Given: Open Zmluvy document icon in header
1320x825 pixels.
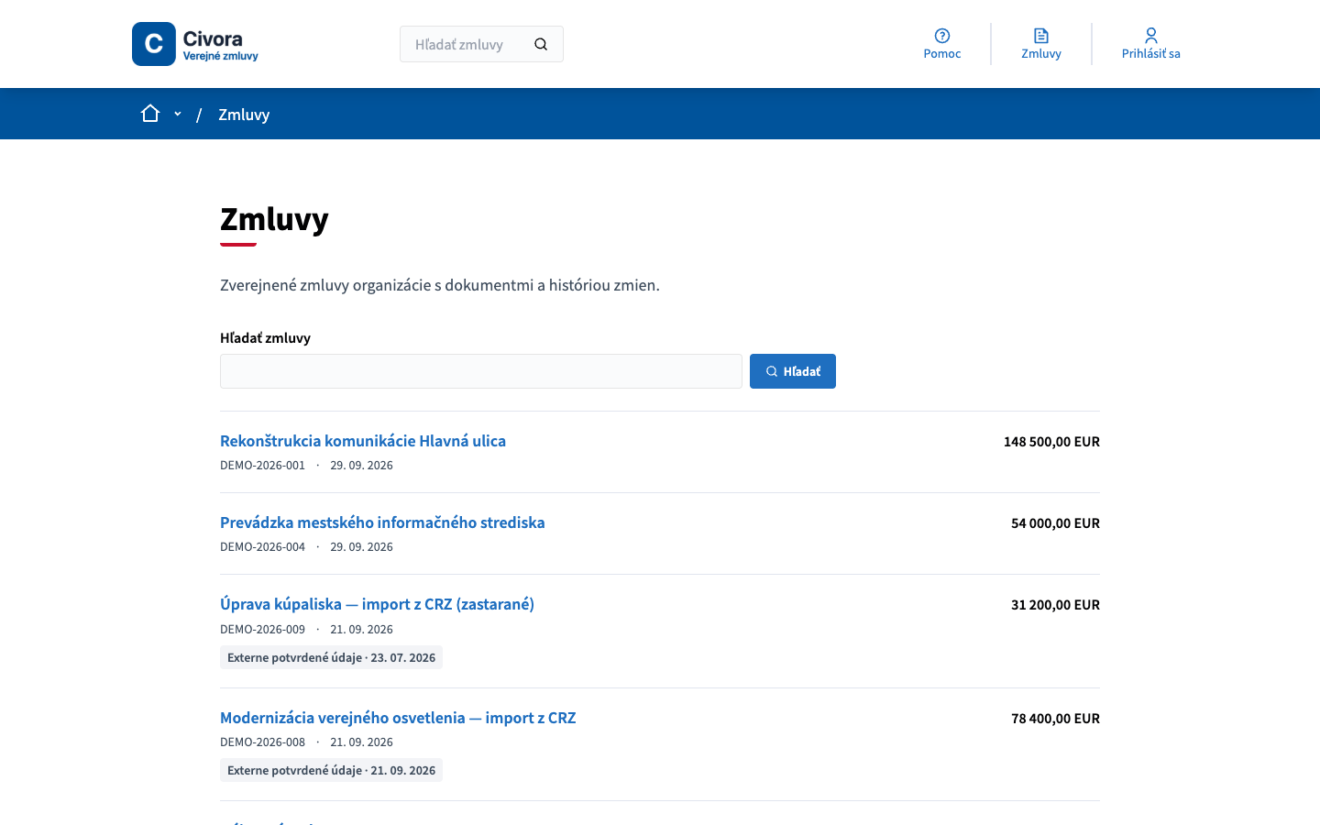Looking at the screenshot, I should (1041, 36).
